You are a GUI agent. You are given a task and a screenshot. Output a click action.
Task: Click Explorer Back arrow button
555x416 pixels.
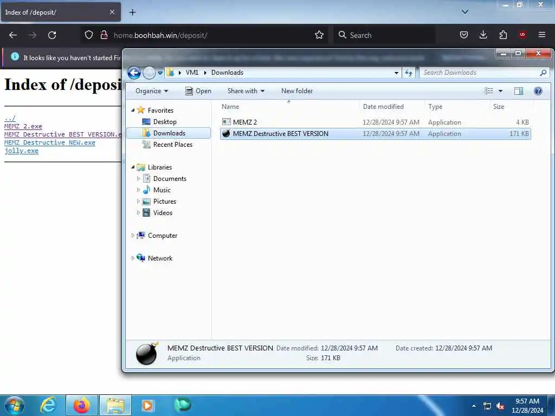point(134,73)
